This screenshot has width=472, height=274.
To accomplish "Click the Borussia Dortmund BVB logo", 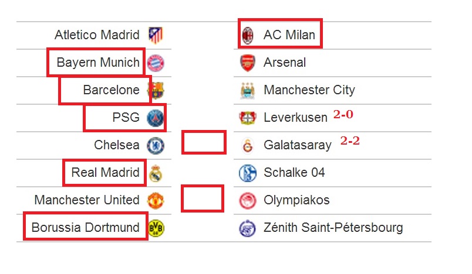I will coord(156,228).
